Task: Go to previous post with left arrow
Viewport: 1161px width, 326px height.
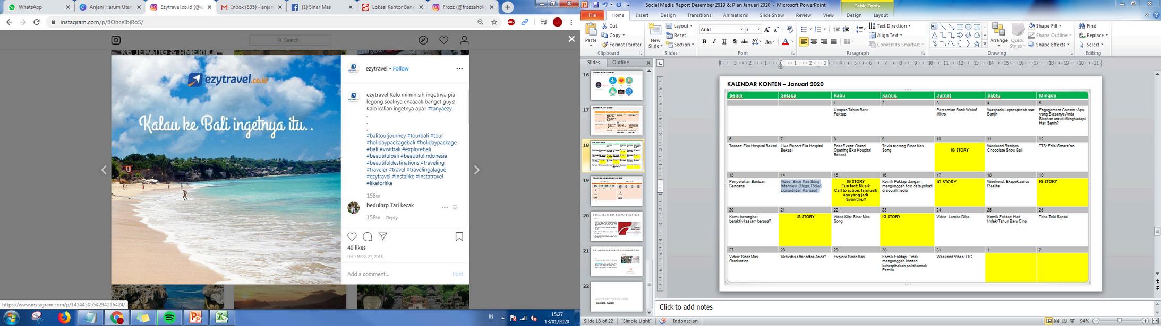Action: coord(104,170)
